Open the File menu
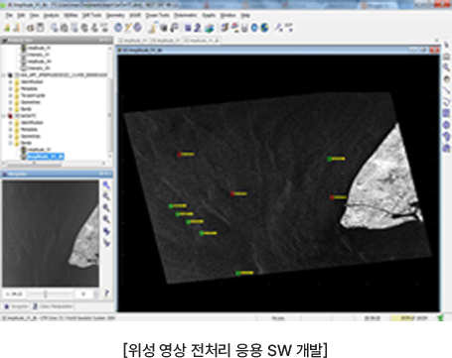The image size is (452, 358). click(9, 15)
